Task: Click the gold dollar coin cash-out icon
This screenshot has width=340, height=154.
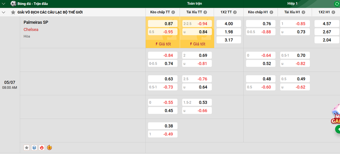Action: [x=49, y=148]
